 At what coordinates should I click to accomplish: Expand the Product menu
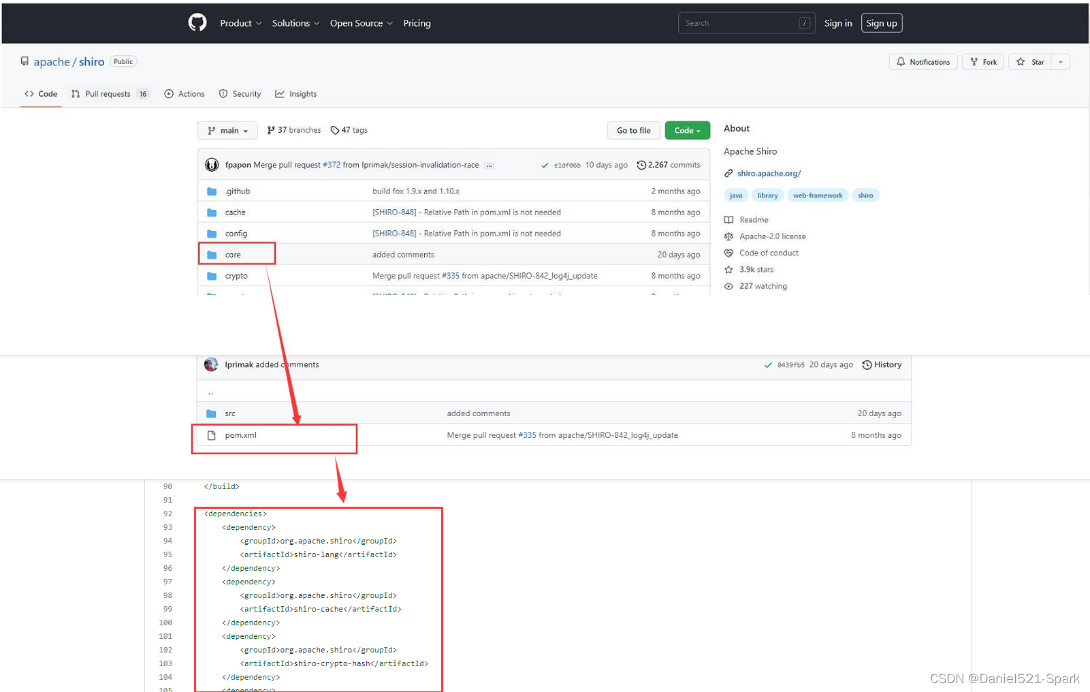point(241,23)
